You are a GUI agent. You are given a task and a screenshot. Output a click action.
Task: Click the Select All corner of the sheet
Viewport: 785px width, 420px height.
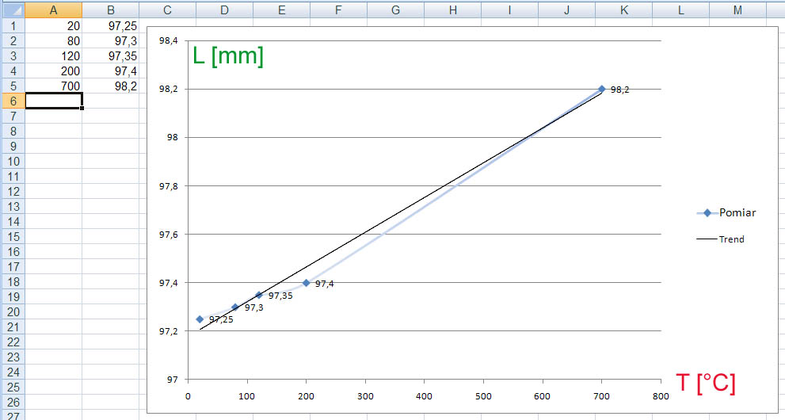point(12,10)
